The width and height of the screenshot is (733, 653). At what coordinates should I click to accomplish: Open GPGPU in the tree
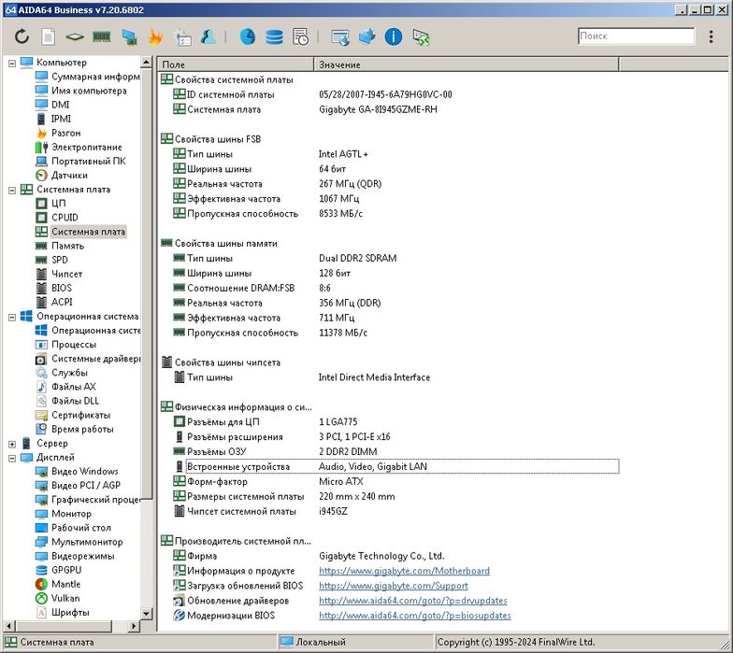(x=65, y=570)
